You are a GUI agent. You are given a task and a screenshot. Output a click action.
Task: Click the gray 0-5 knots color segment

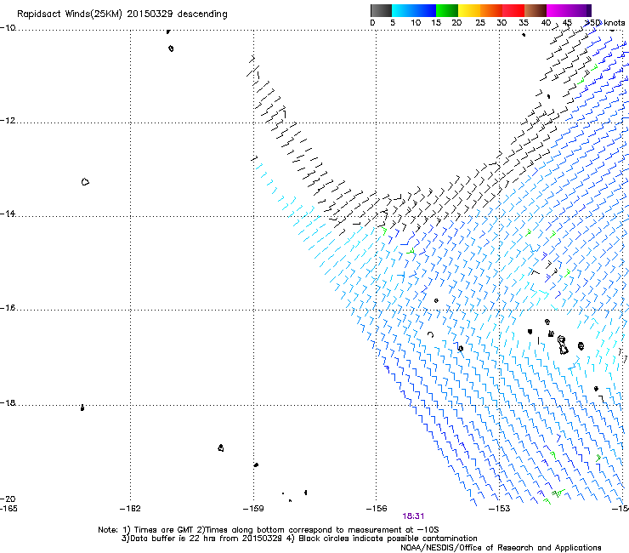[381, 10]
